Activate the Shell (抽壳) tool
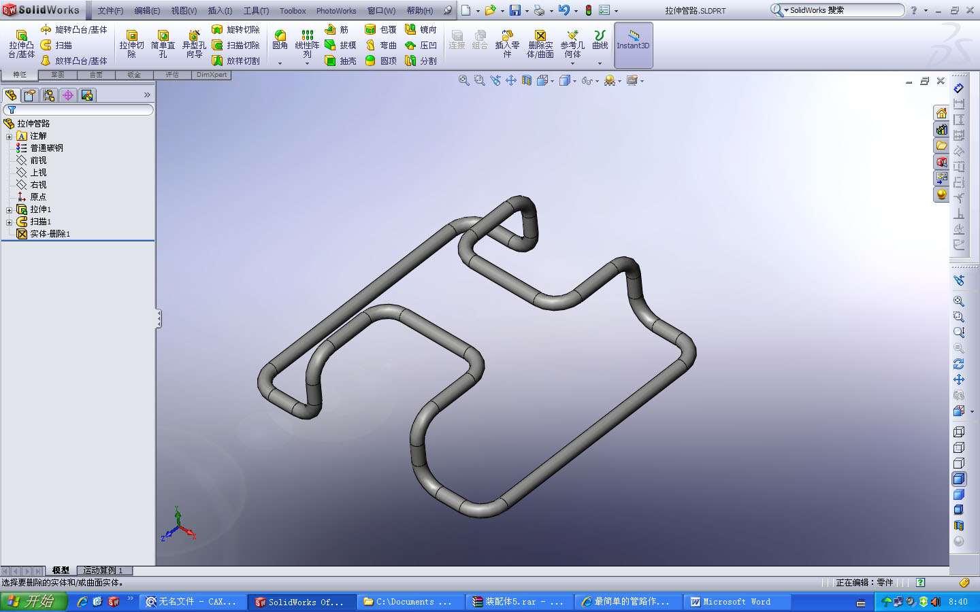Image resolution: width=980 pixels, height=612 pixels. point(340,61)
